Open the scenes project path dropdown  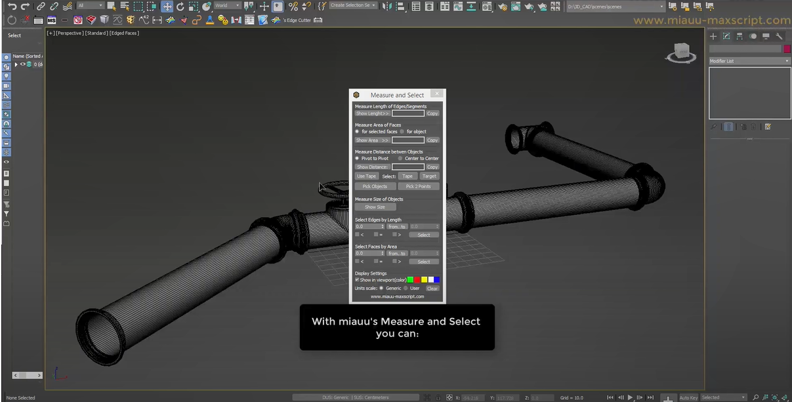click(615, 6)
